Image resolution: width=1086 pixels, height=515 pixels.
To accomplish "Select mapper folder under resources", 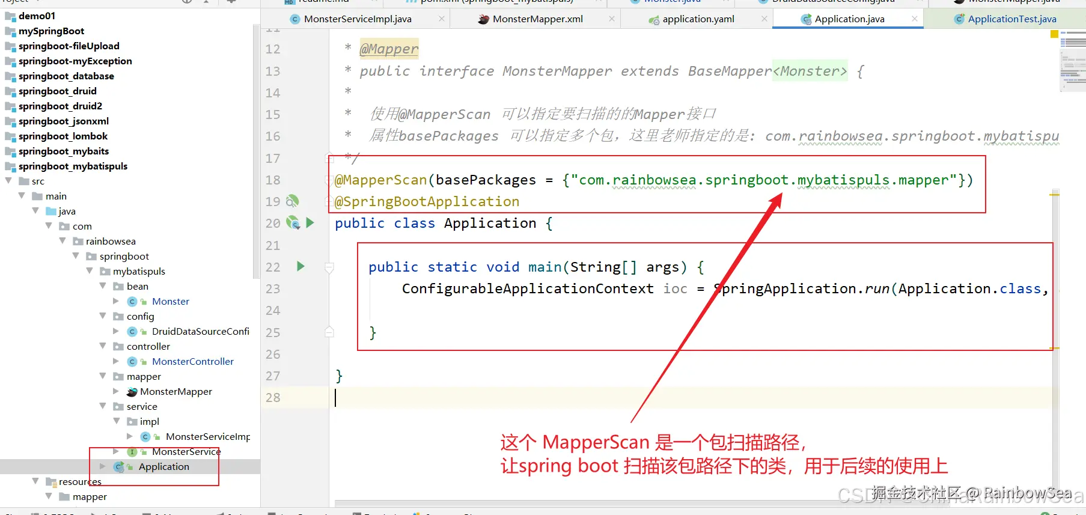I will click(x=90, y=496).
